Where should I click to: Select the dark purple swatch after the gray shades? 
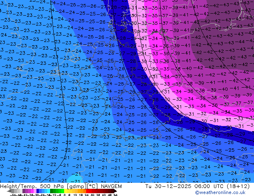coord(24,191)
